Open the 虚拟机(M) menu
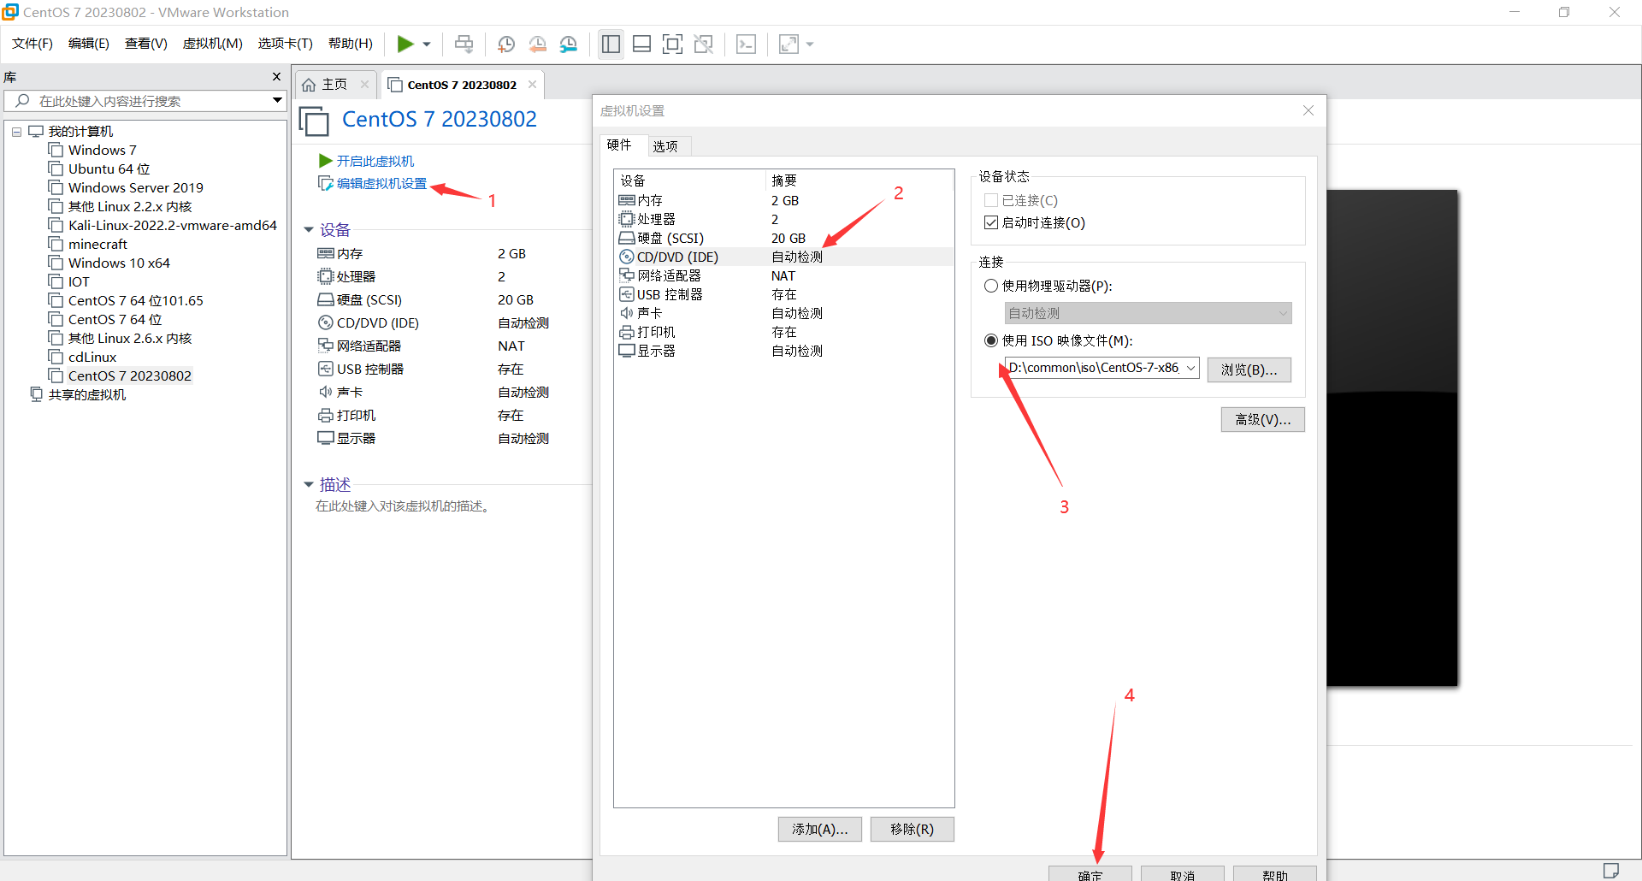This screenshot has width=1642, height=881. [x=213, y=44]
